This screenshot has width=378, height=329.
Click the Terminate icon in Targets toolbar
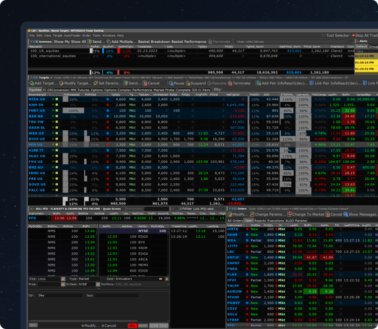coord(230,83)
